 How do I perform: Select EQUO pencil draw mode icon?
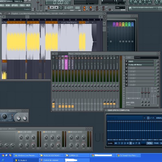pyautogui.click(x=151, y=118)
